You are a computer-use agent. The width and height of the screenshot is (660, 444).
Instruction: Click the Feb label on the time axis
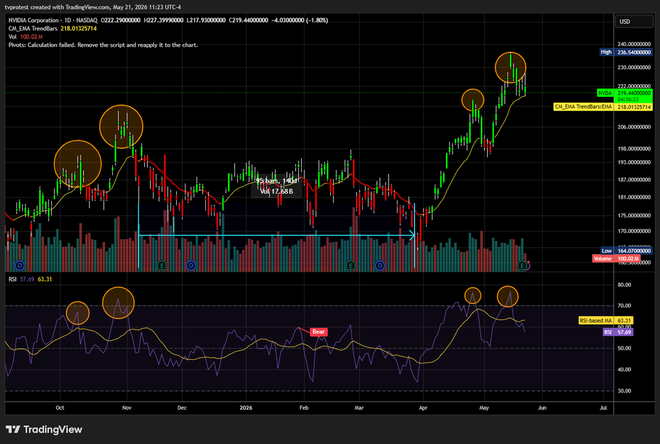pyautogui.click(x=303, y=408)
